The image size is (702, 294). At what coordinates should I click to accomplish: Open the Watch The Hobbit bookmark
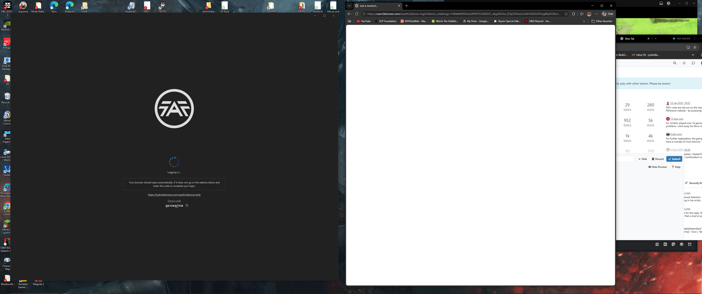[445, 21]
